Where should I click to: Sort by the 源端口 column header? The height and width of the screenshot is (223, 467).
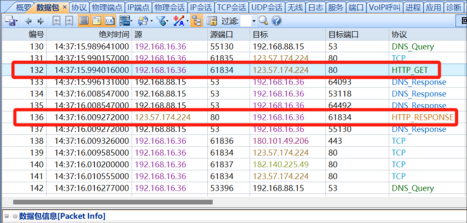[x=228, y=35]
